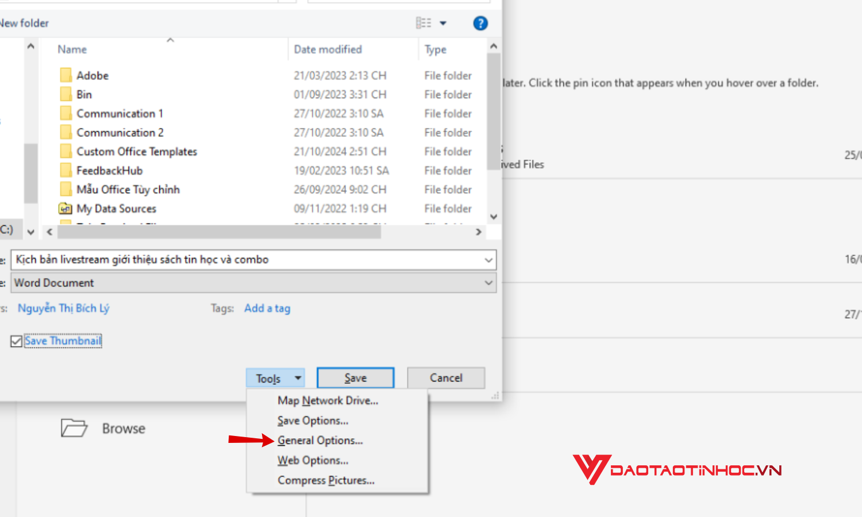Image resolution: width=862 pixels, height=517 pixels.
Task: Click the Browse folder icon
Action: (x=74, y=428)
